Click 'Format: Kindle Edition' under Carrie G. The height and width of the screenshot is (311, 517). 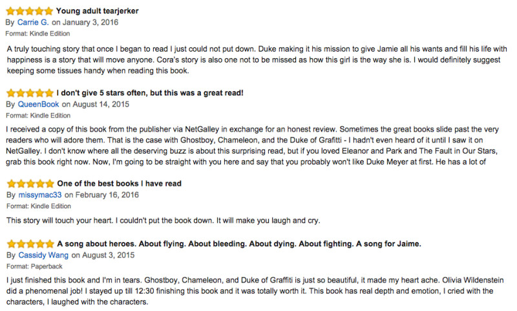(x=37, y=34)
